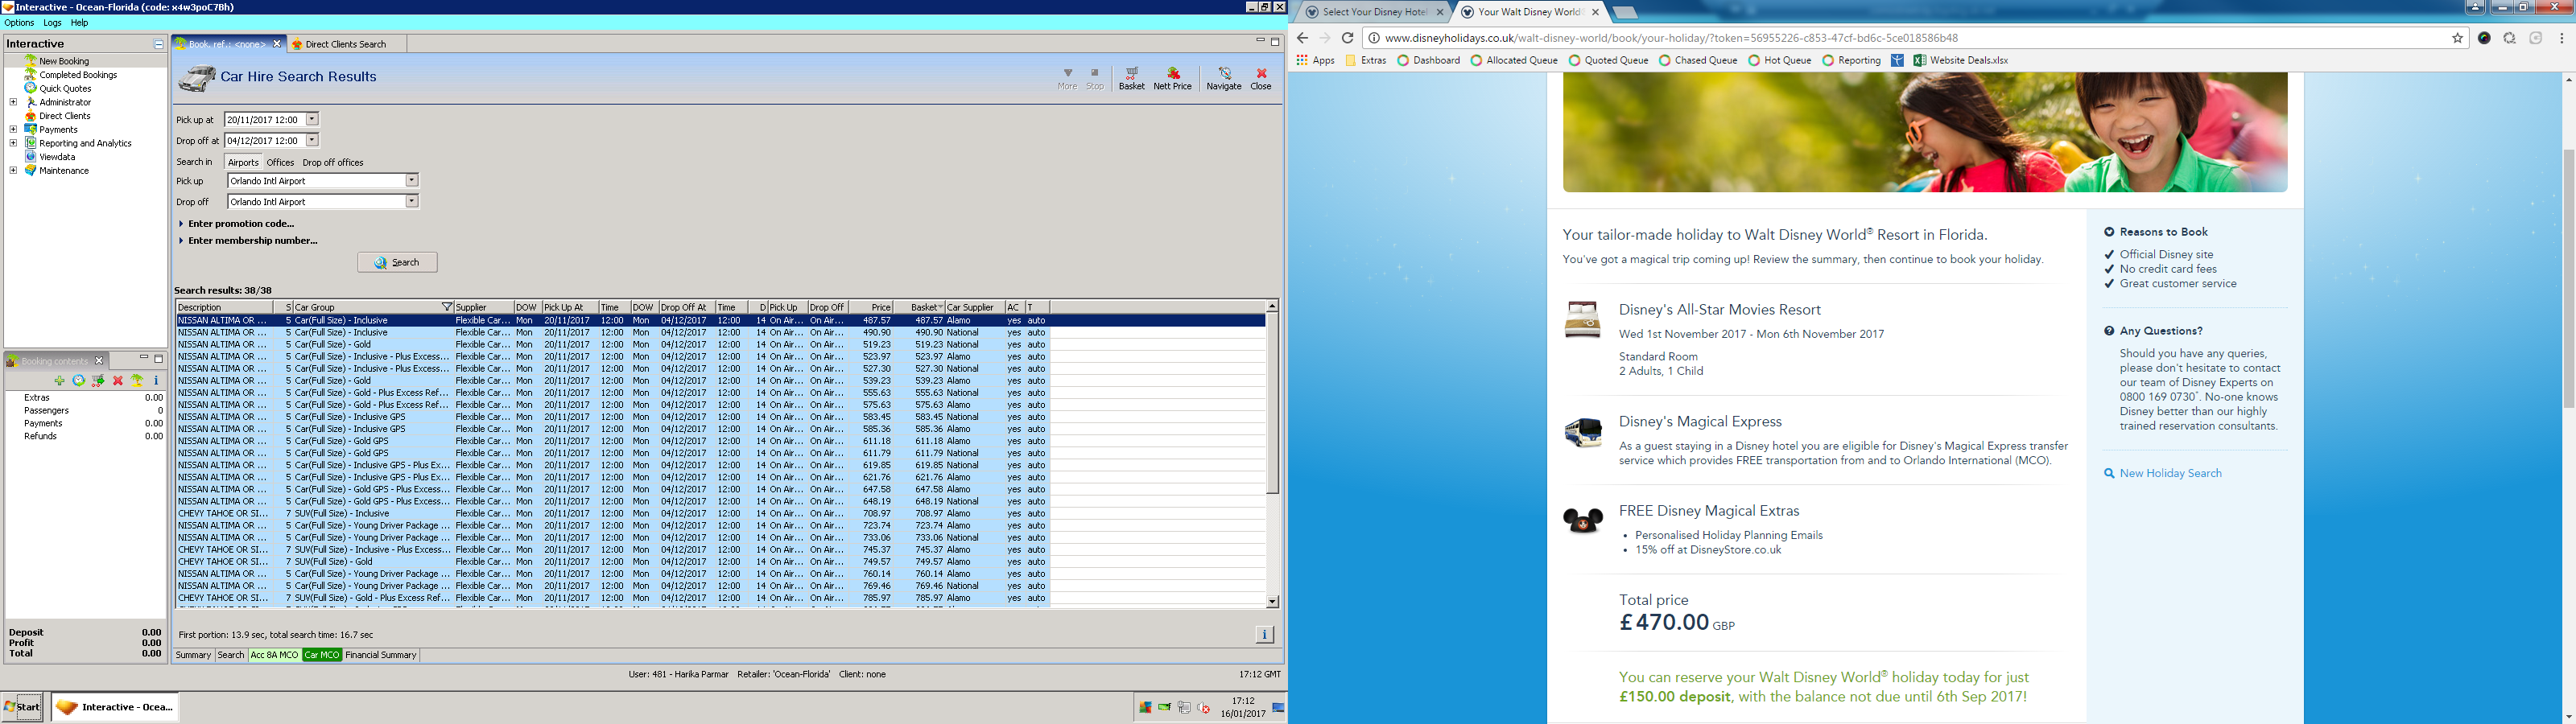Click the filter icon in Car Group column header
This screenshot has height=724, width=2576.
click(447, 307)
